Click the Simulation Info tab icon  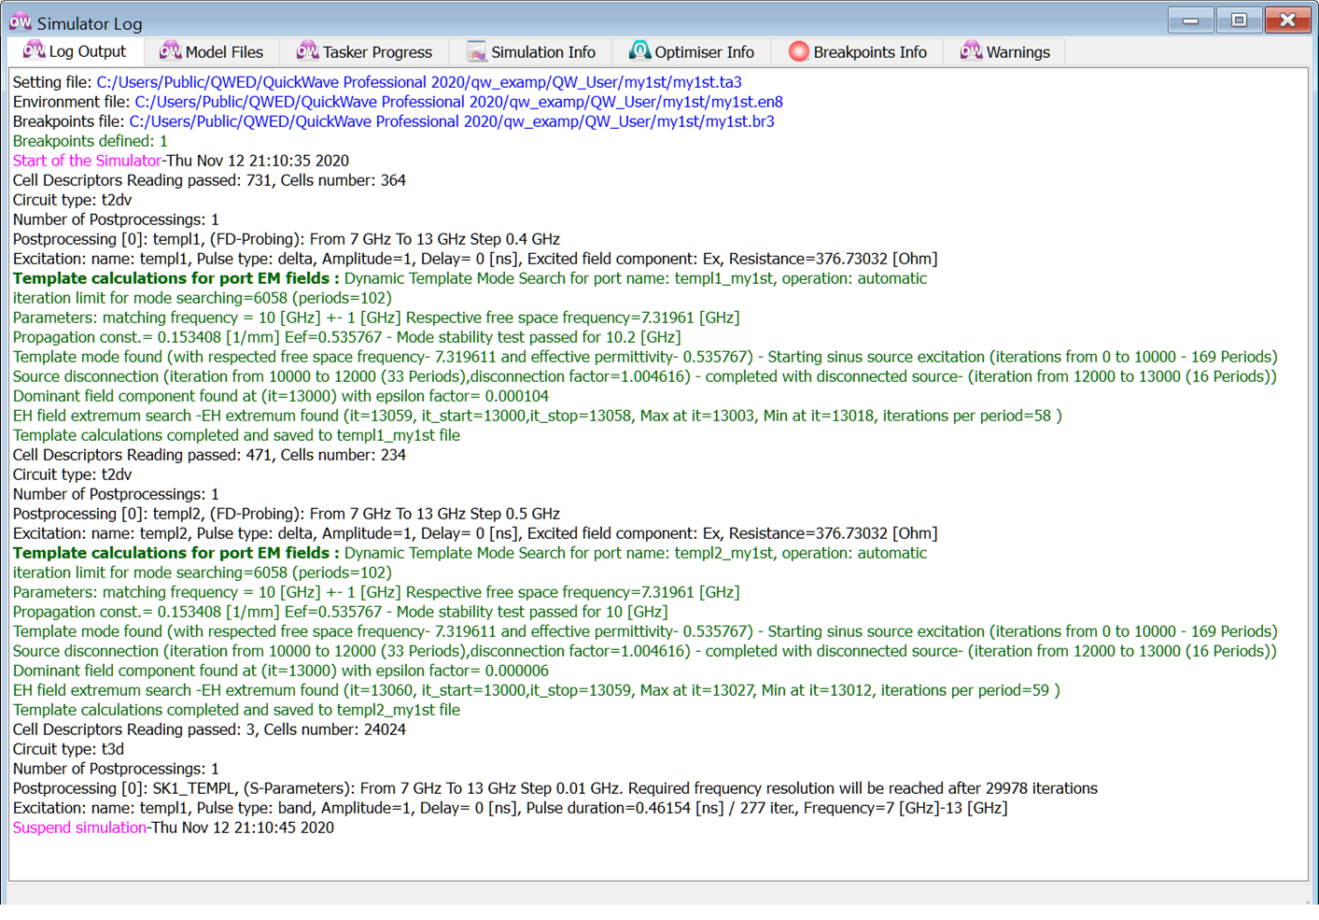476,51
